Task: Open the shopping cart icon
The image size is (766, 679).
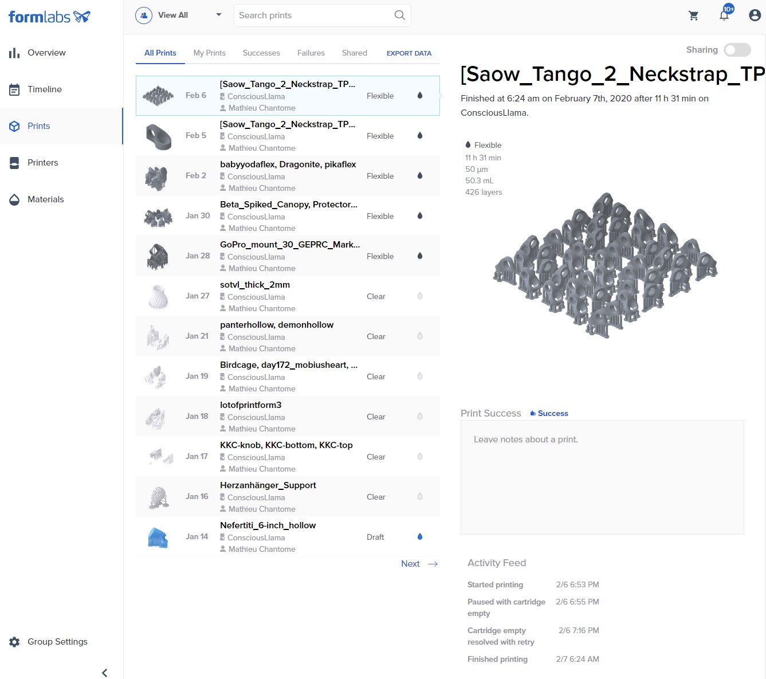Action: coord(693,15)
